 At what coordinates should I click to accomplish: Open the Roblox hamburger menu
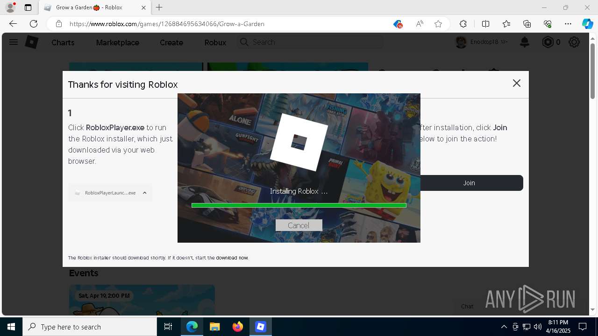pos(14,42)
